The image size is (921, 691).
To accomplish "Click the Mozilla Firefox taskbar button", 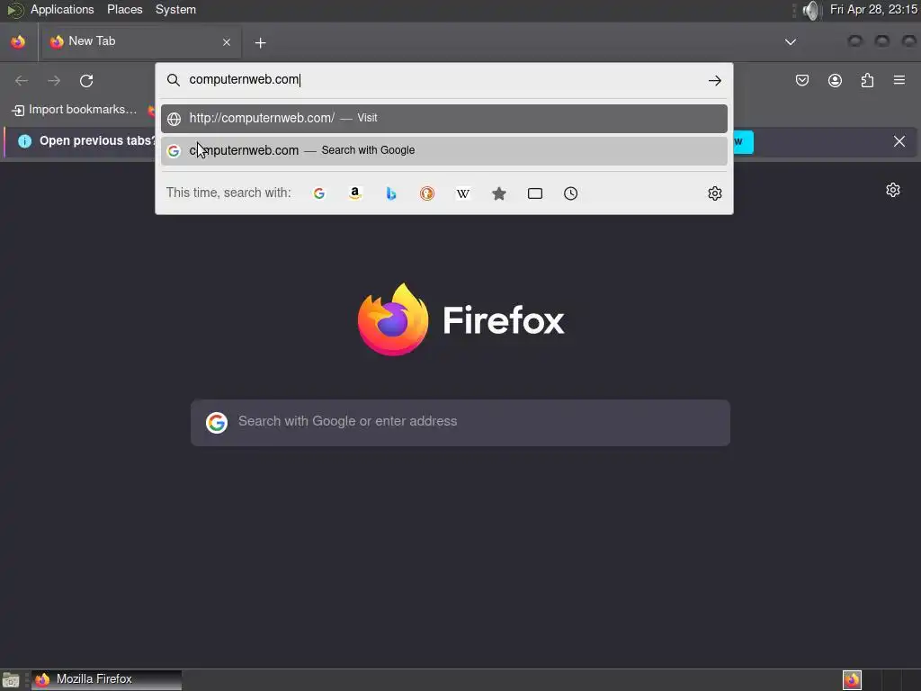I will point(106,679).
